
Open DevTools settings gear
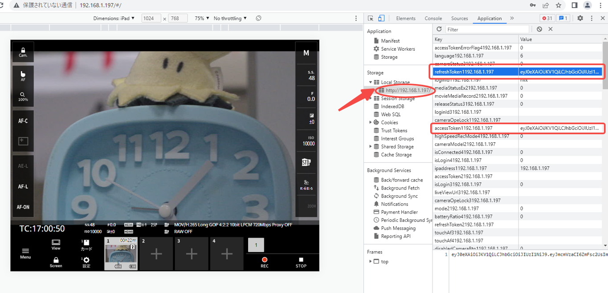click(x=580, y=18)
